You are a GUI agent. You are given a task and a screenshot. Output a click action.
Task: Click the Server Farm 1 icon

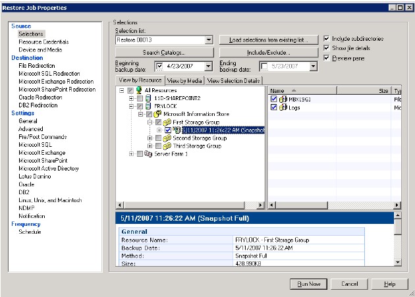148,154
